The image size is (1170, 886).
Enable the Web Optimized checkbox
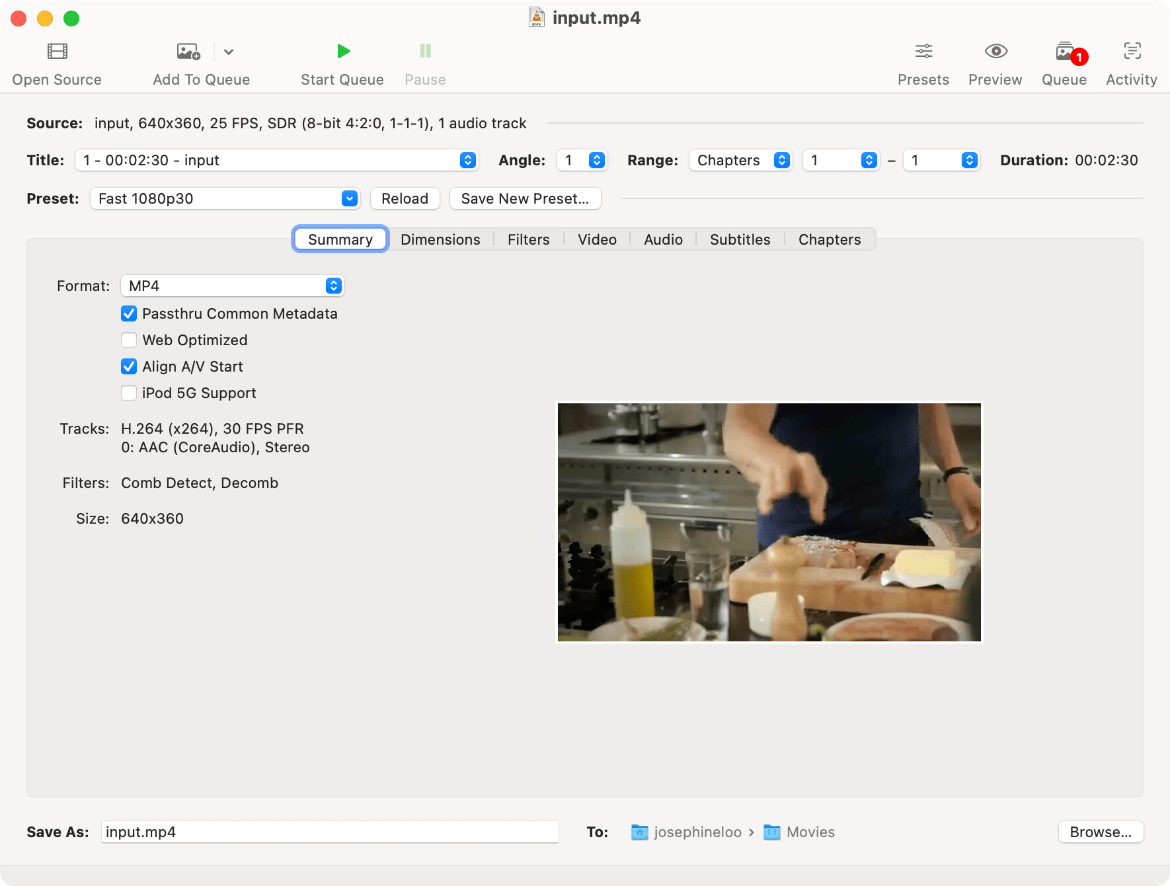coord(130,340)
